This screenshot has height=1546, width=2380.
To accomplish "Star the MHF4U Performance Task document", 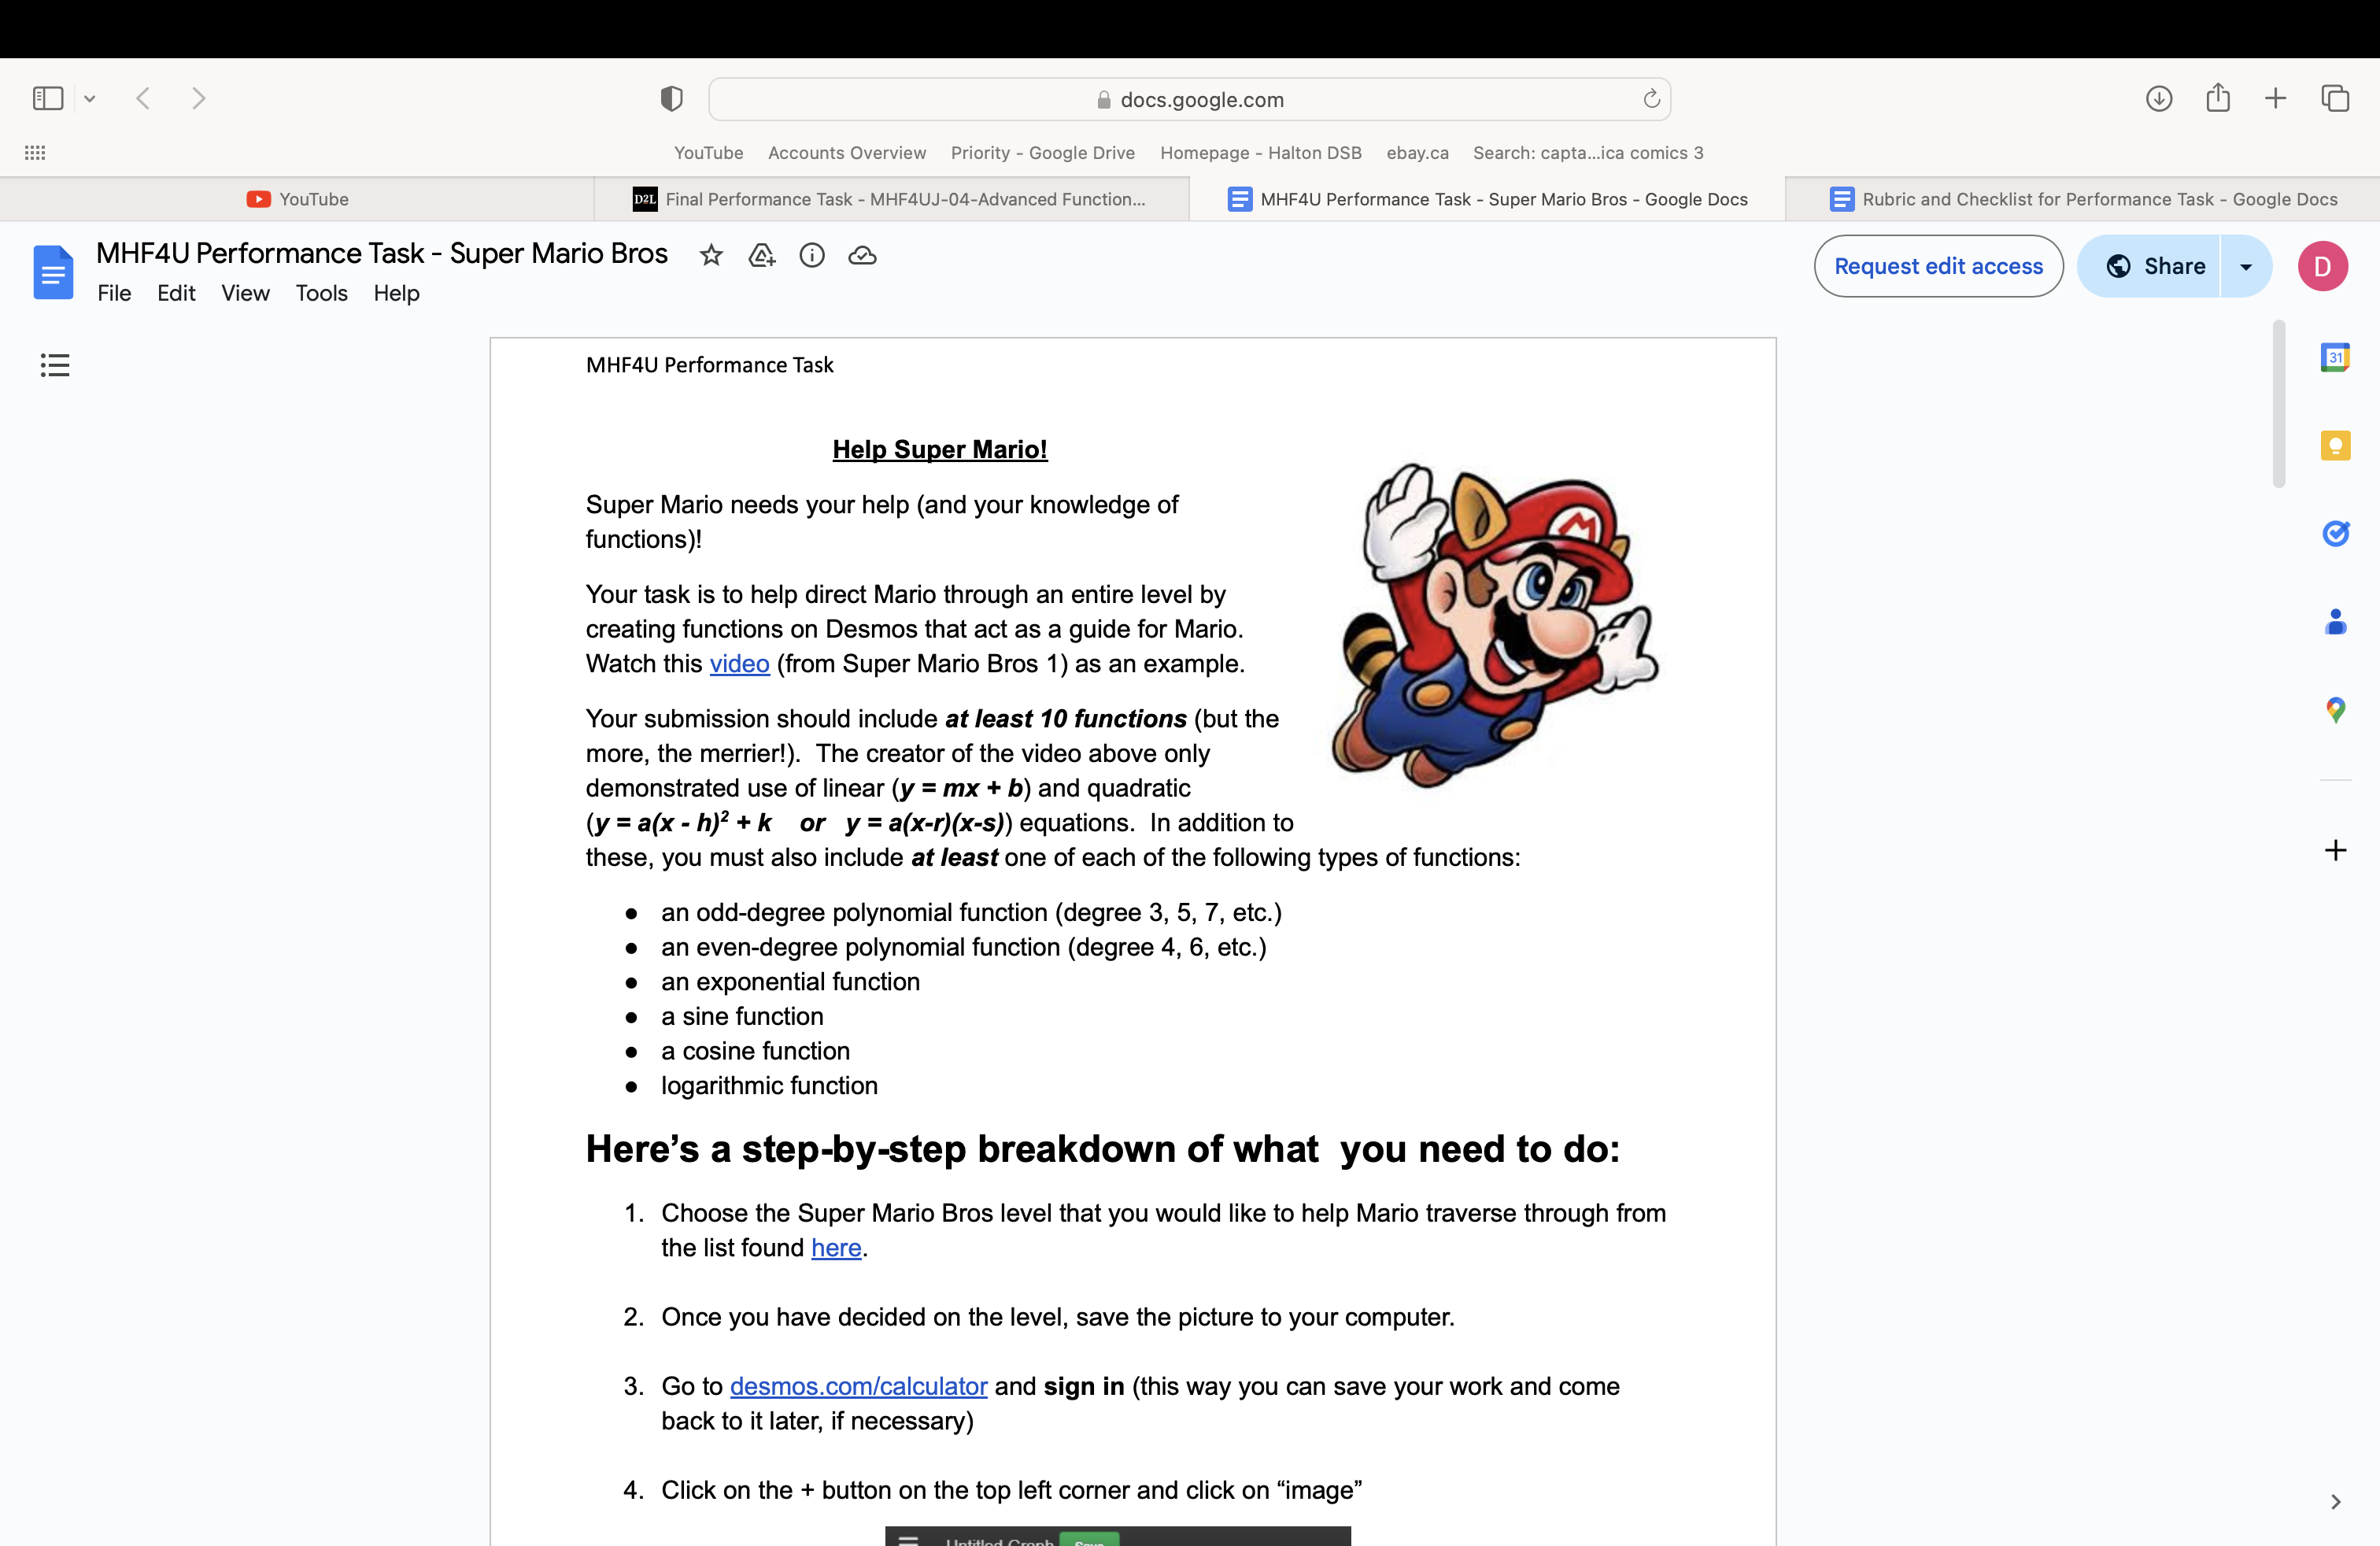I will (711, 256).
